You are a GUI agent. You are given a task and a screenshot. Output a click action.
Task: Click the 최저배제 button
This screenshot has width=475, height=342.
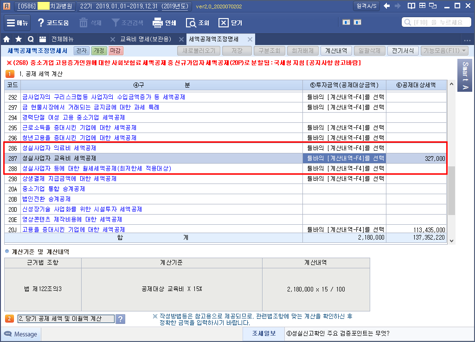[302, 51]
